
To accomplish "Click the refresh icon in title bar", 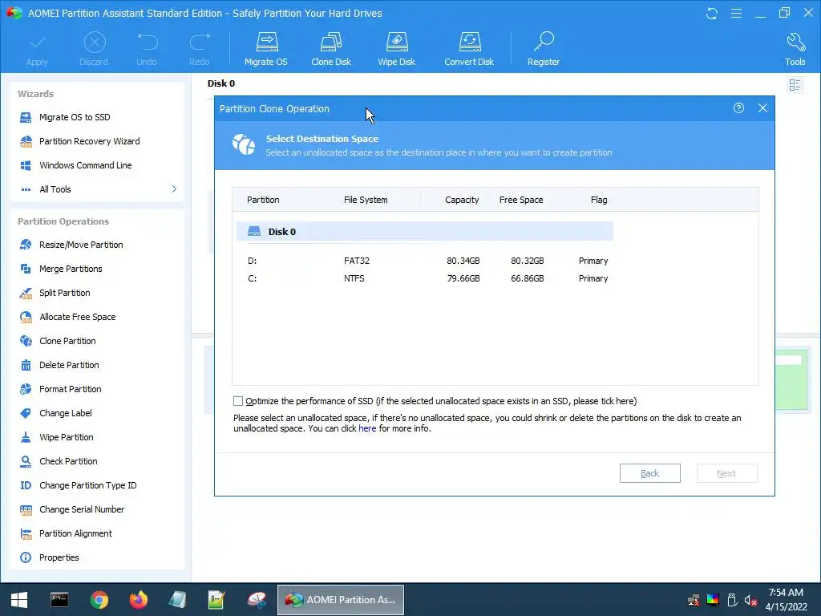I will tap(712, 13).
